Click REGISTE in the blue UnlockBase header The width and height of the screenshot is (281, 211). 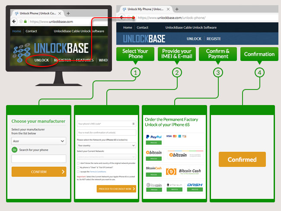point(214,39)
